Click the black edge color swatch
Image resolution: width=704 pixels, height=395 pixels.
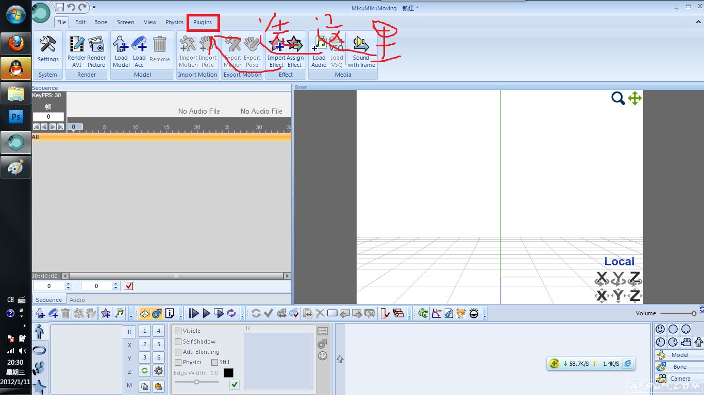pyautogui.click(x=228, y=373)
